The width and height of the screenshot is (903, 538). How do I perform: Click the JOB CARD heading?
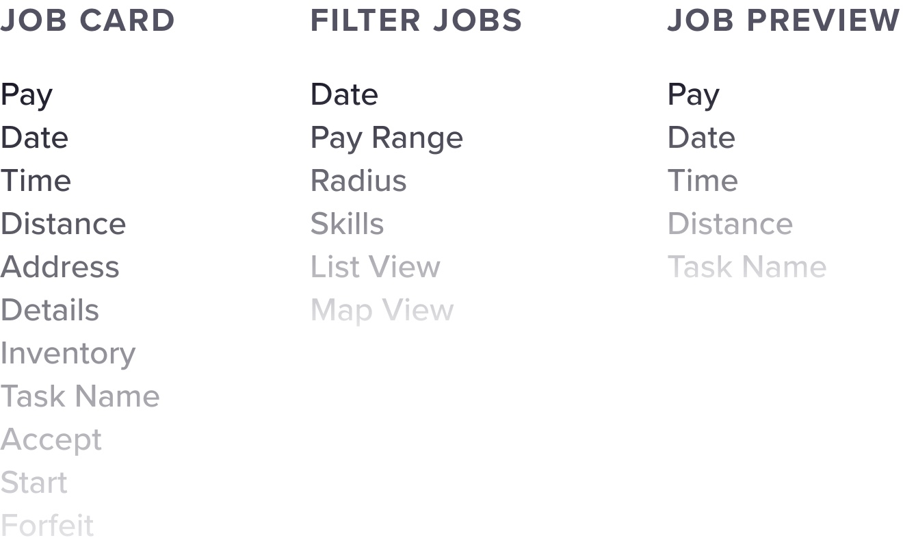click(88, 21)
